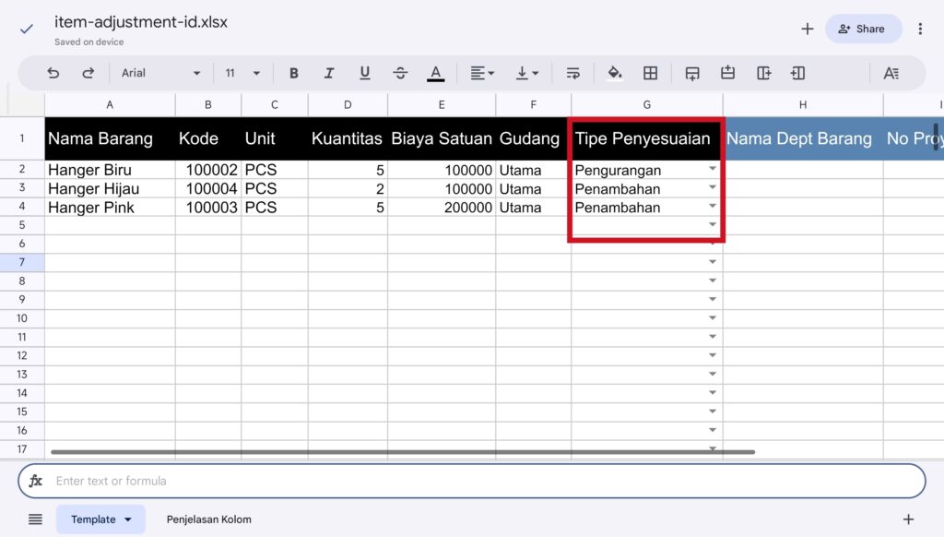Toggle strikethrough formatting

point(400,73)
